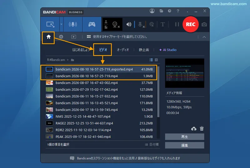This screenshot has width=250, height=168.
Task: Open the user account icon
Action: click(152, 11)
